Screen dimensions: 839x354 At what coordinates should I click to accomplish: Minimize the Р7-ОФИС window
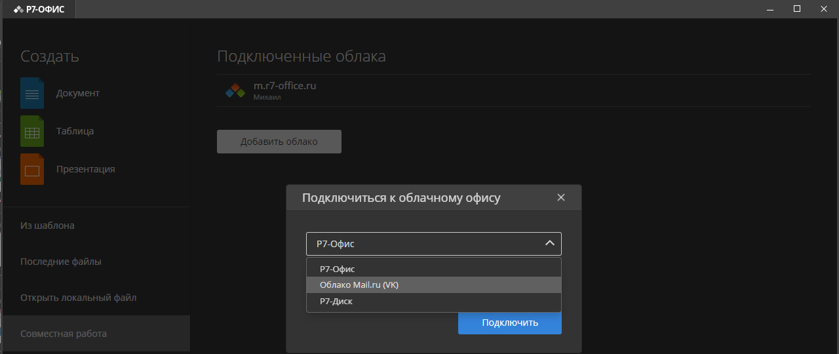(x=771, y=9)
